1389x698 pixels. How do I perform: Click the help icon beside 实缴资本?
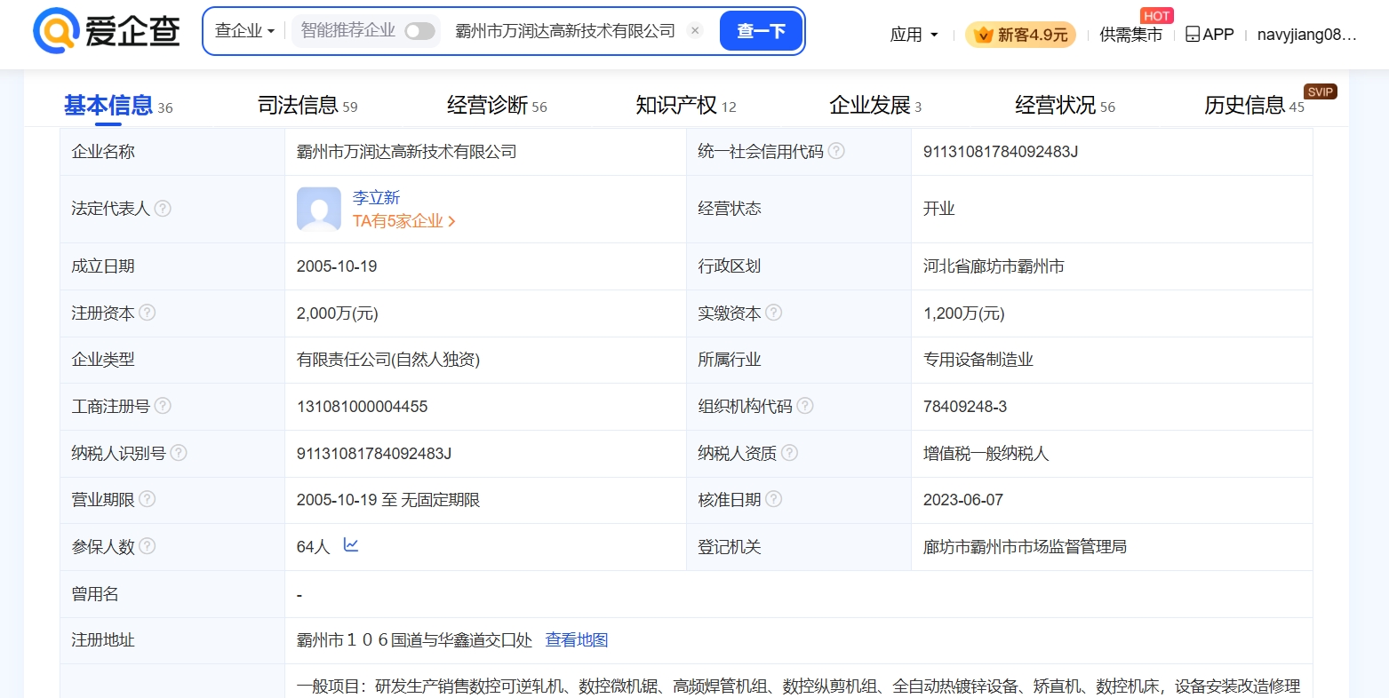tap(774, 313)
